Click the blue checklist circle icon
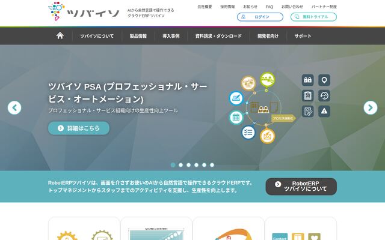The image size is (385, 240). (x=248, y=133)
